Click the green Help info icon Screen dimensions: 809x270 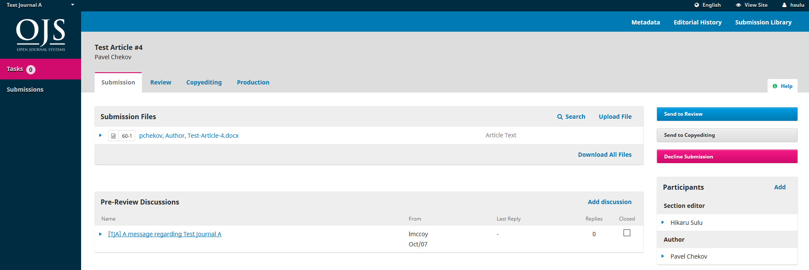point(775,86)
